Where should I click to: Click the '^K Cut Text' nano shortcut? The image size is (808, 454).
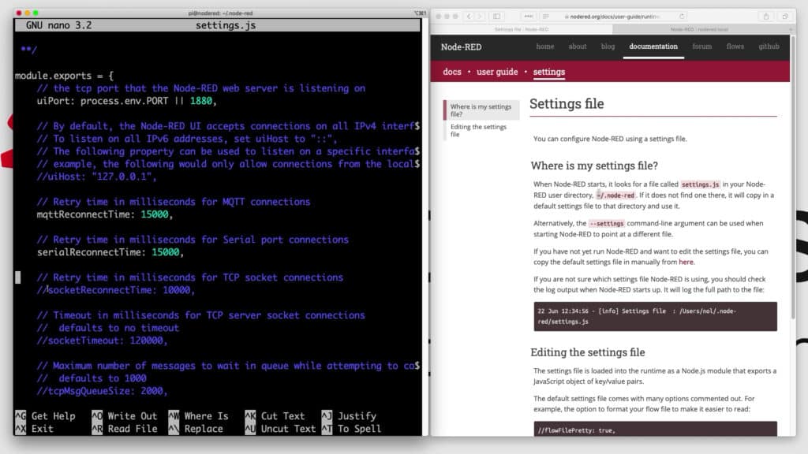tap(275, 416)
